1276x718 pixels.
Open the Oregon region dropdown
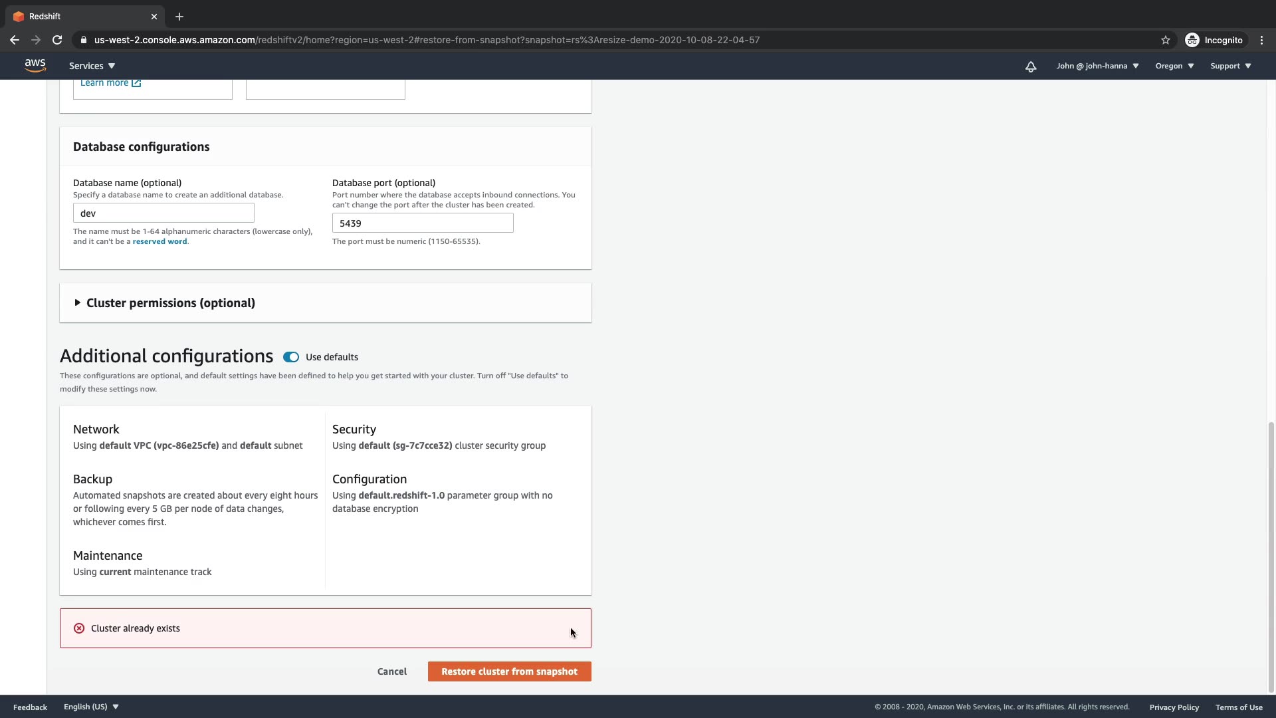(x=1174, y=66)
